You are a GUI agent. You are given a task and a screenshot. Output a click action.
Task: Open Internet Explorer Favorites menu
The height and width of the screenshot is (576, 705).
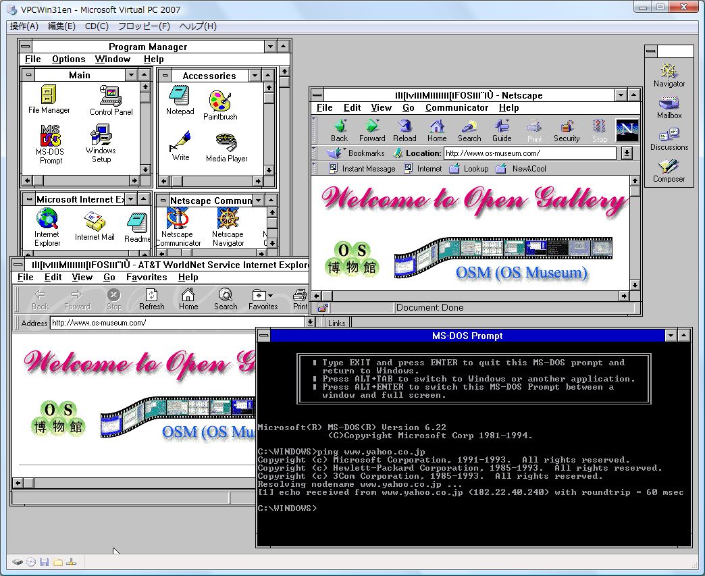click(x=147, y=277)
